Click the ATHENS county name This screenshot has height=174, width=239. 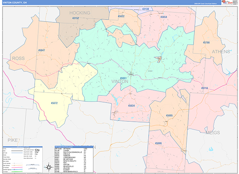point(221,51)
